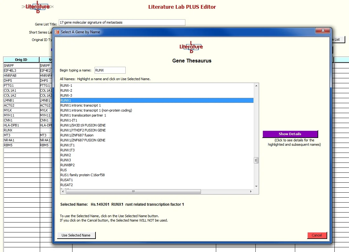Click the Orig ID column header
The height and width of the screenshot is (252, 349).
pyautogui.click(x=21, y=60)
